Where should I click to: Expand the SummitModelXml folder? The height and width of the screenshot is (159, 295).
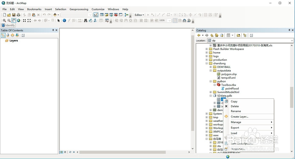point(211,92)
